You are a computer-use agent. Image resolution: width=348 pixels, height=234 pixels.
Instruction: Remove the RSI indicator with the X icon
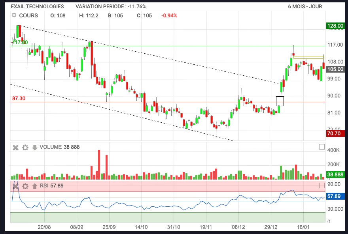[16, 186]
